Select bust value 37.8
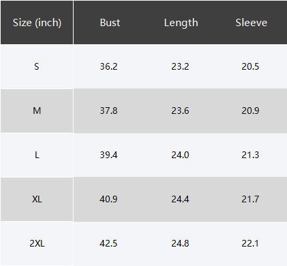Screen dimensions: 287x266 [x=108, y=111]
